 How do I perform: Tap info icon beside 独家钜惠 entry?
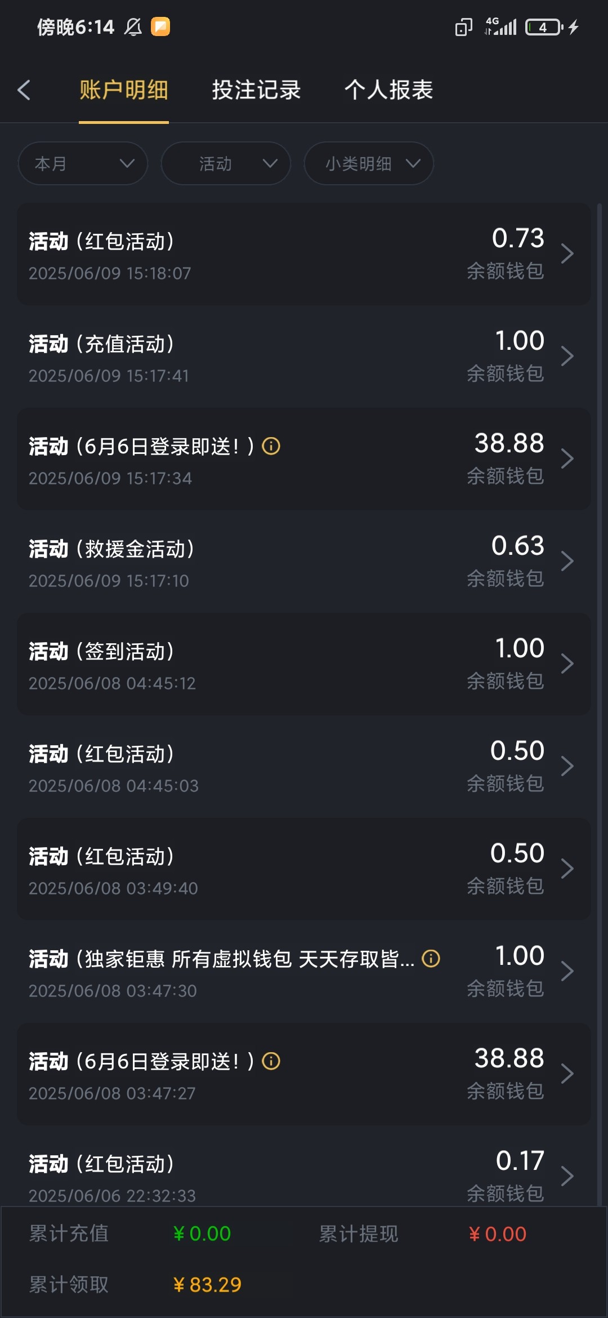(x=431, y=958)
